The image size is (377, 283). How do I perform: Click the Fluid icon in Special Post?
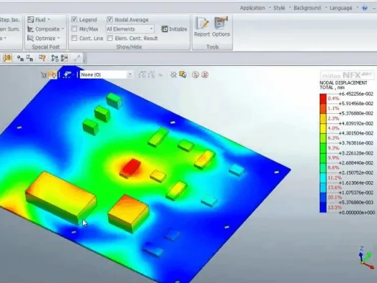click(x=31, y=19)
